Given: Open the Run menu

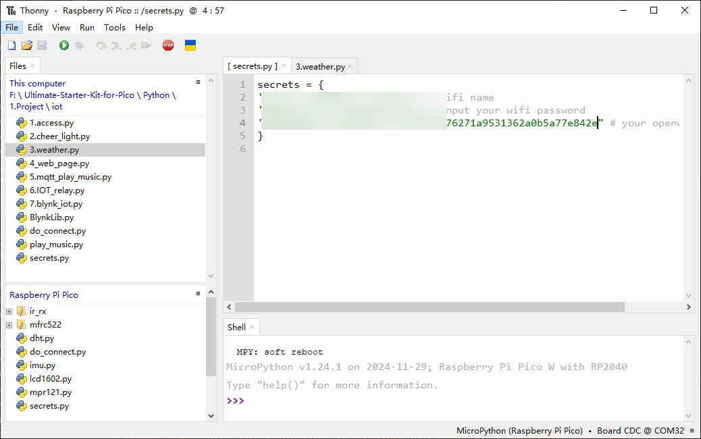Looking at the screenshot, I should (86, 27).
